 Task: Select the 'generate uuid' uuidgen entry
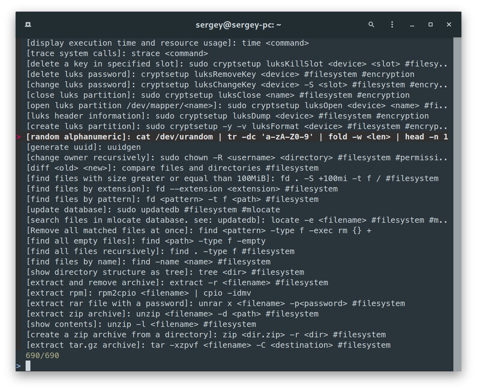tap(84, 147)
